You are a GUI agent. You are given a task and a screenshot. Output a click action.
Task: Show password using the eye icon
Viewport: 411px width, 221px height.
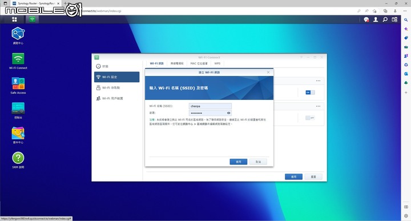tap(228, 113)
